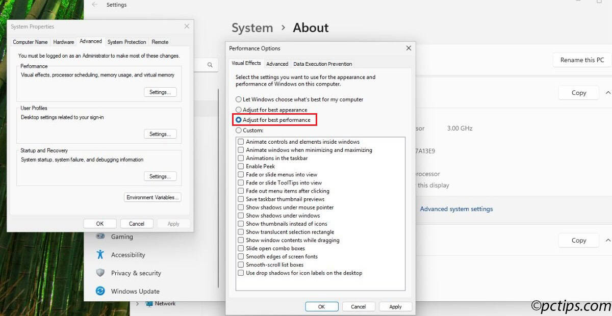Click the upper Copy button in About page
612x316 pixels.
[x=579, y=93]
